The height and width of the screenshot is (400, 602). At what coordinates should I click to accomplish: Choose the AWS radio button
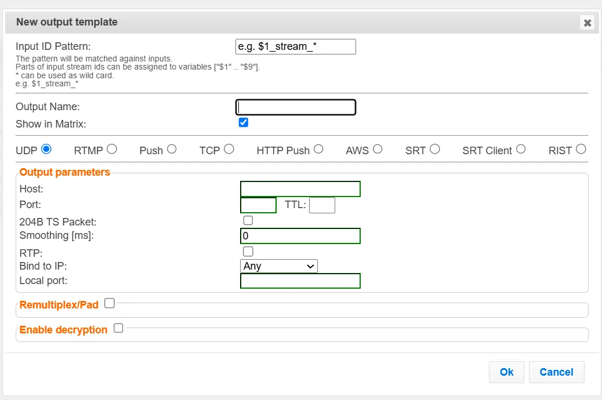point(378,149)
